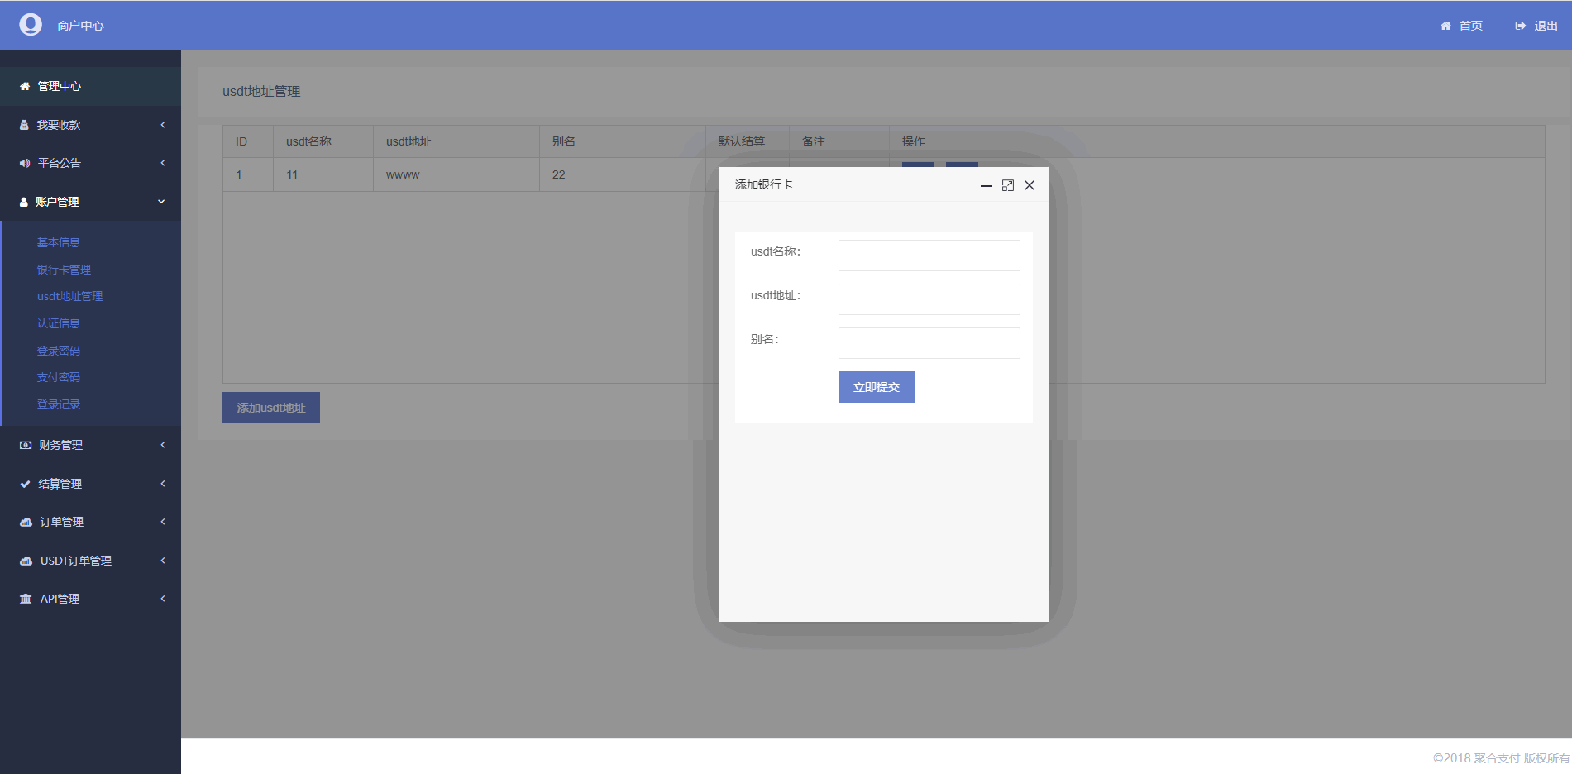Image resolution: width=1572 pixels, height=774 pixels.
Task: Open 登录密码 submenu item
Action: coord(59,351)
